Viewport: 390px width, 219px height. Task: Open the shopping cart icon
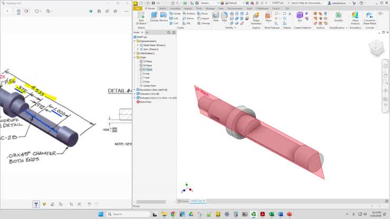coord(354,3)
